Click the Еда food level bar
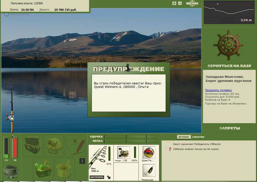257x182 pixels. pos(6,148)
